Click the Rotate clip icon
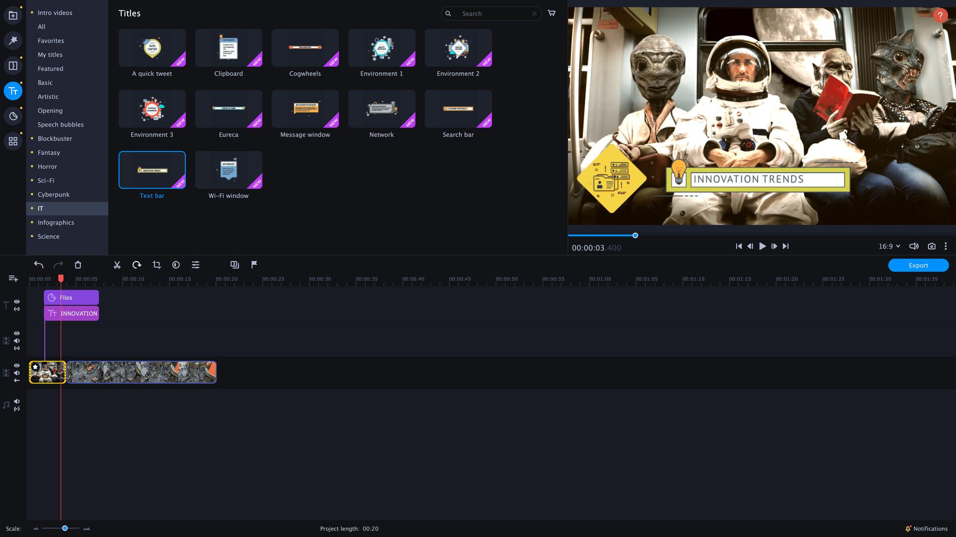The image size is (956, 537). [137, 265]
